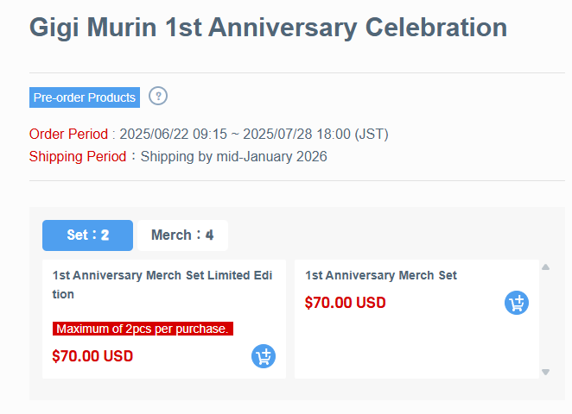Click the Limited Edition $70.00 USD price

click(x=92, y=356)
